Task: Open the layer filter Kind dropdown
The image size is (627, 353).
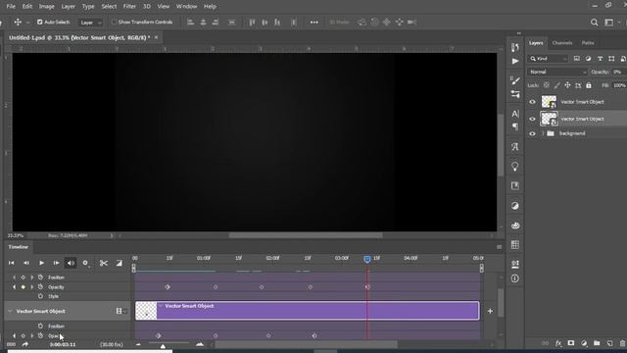Action: (548, 59)
